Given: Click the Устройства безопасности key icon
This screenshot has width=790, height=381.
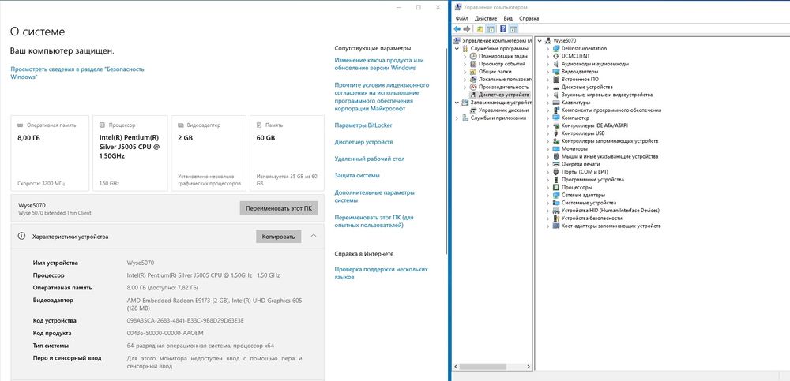Looking at the screenshot, I should (x=556, y=218).
